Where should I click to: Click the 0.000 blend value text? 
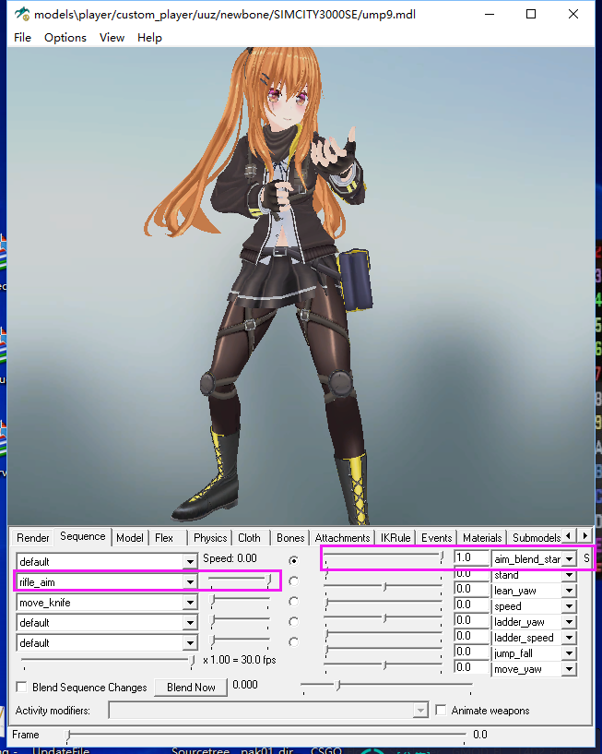pos(245,685)
